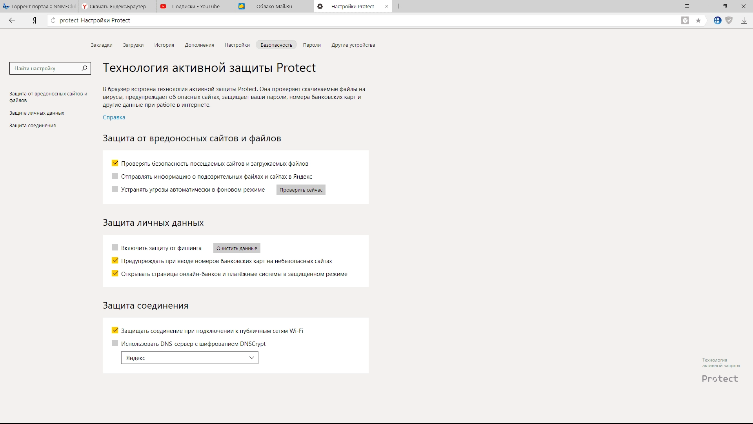The image size is (753, 424).
Task: Reload page with the refresh icon
Action: coord(53,20)
